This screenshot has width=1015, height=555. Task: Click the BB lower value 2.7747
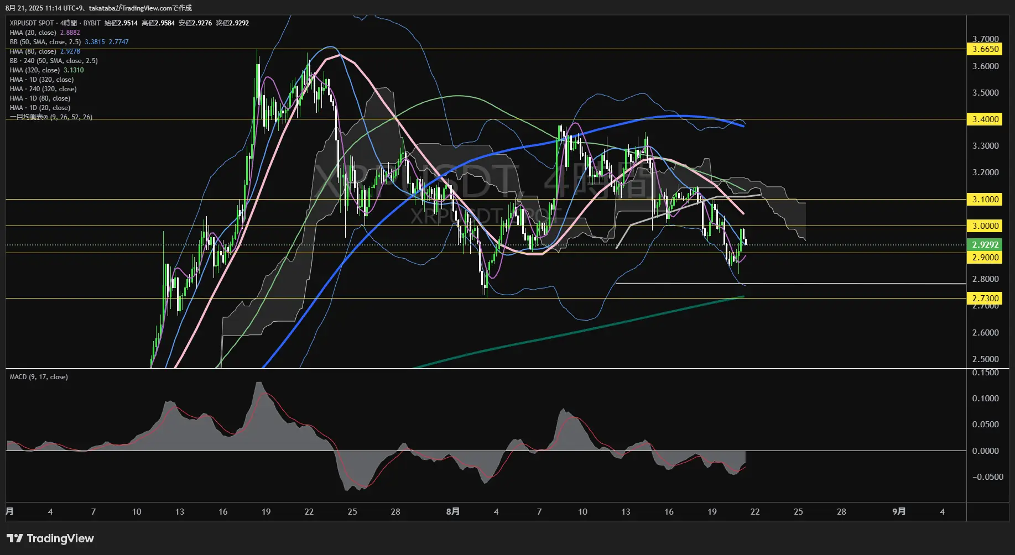[118, 42]
